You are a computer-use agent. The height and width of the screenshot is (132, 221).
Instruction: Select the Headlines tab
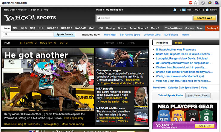162,43
